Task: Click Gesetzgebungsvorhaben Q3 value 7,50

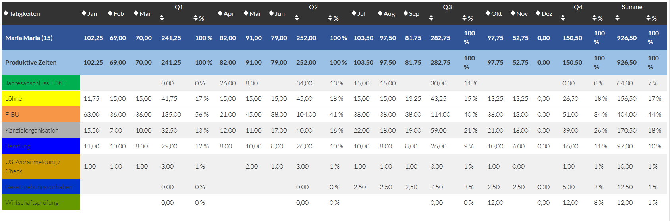Action: coord(436,187)
